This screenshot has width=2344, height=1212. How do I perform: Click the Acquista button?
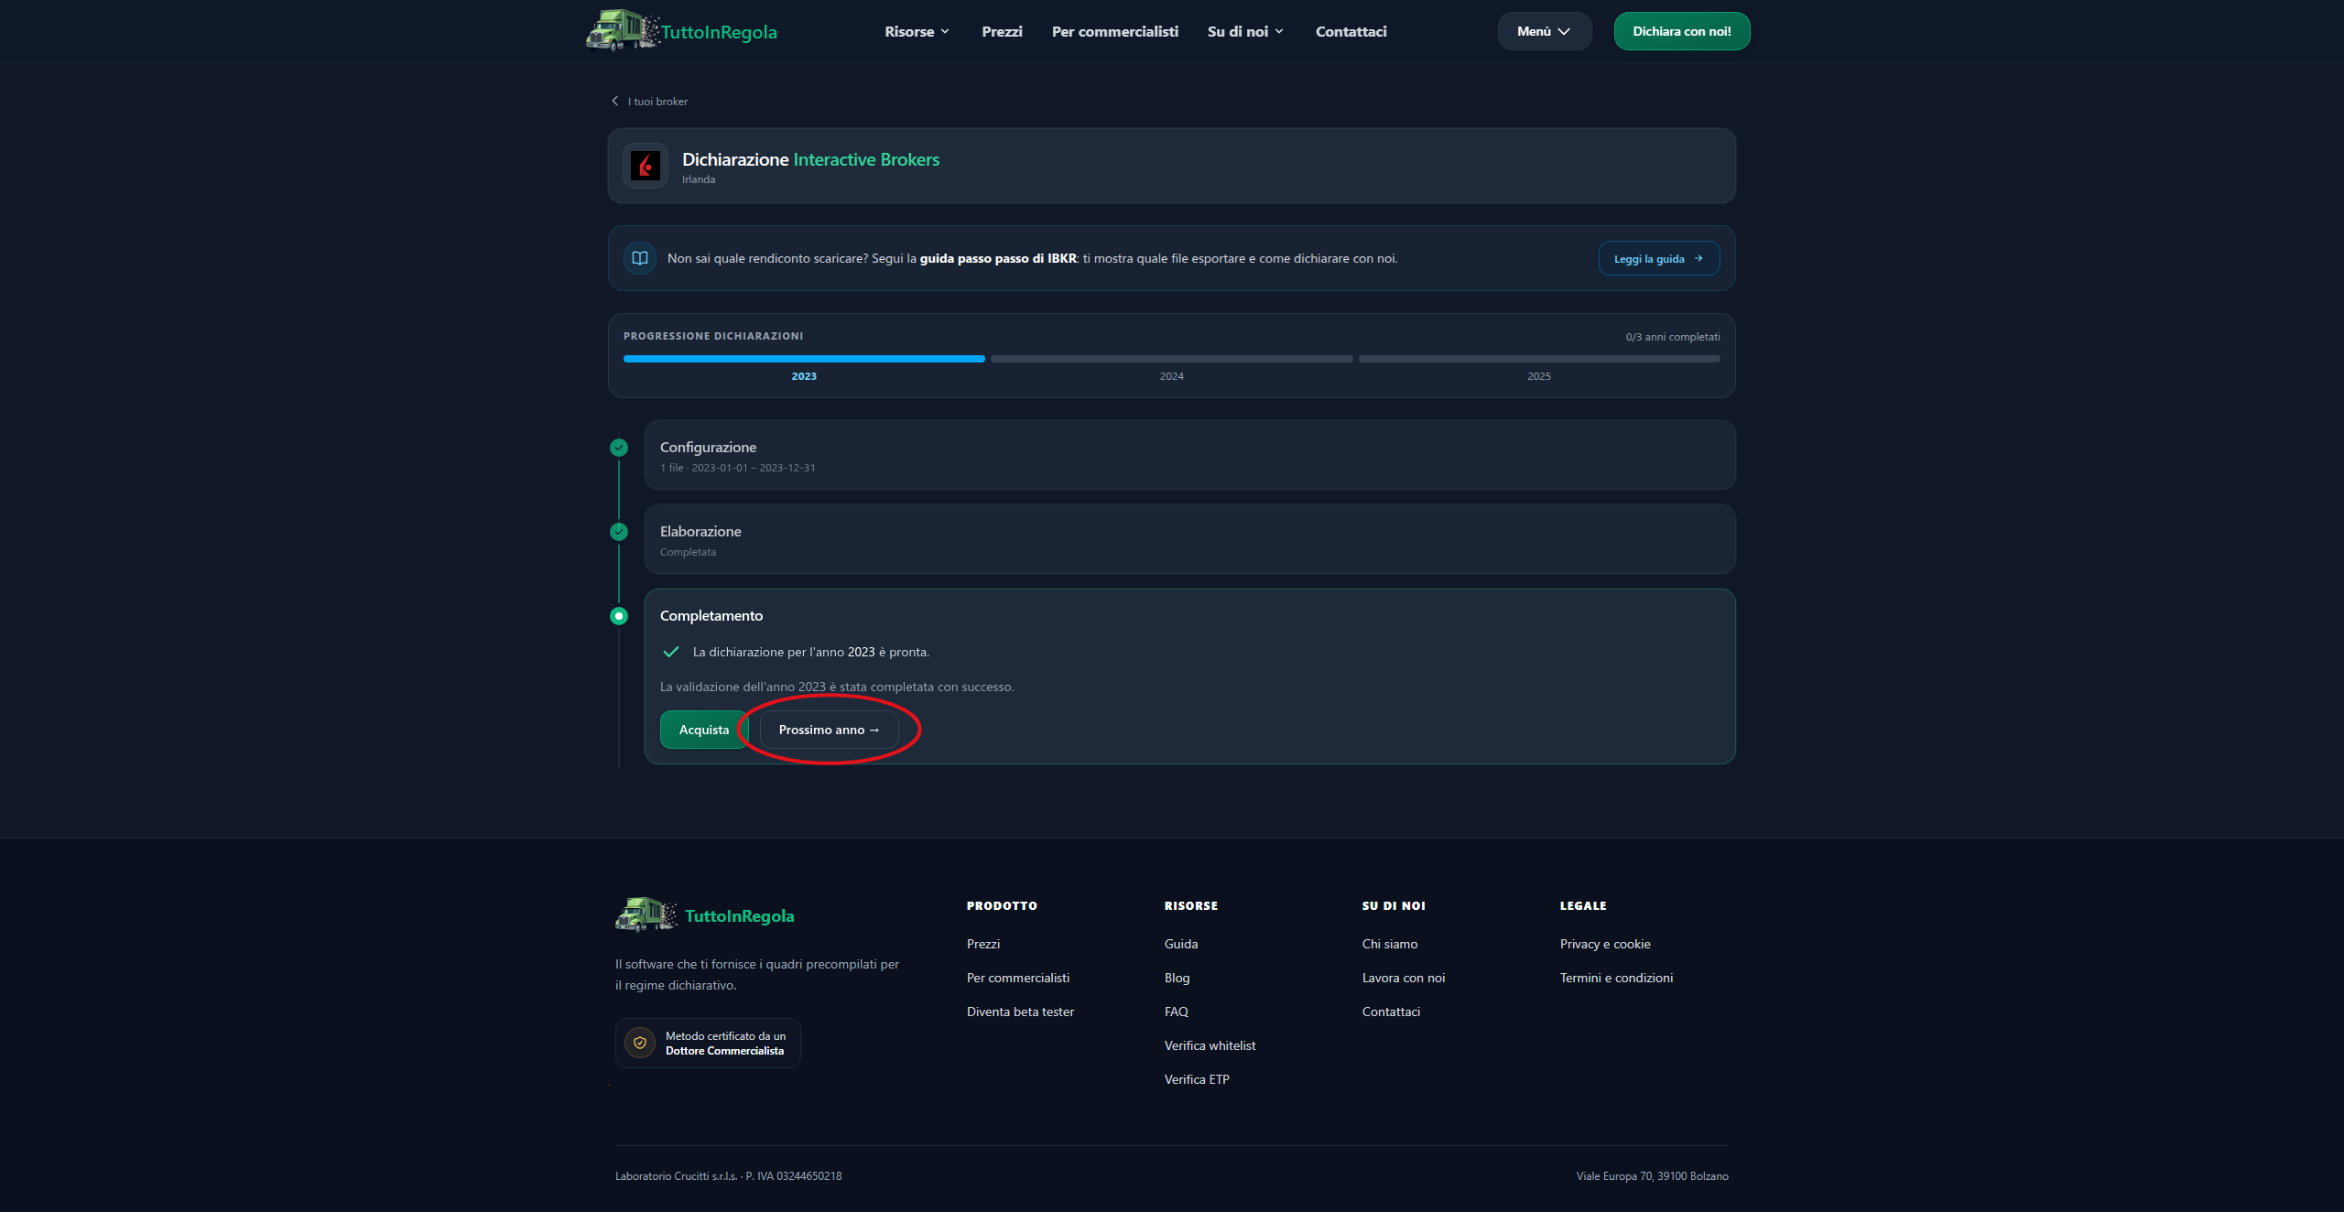pyautogui.click(x=703, y=730)
